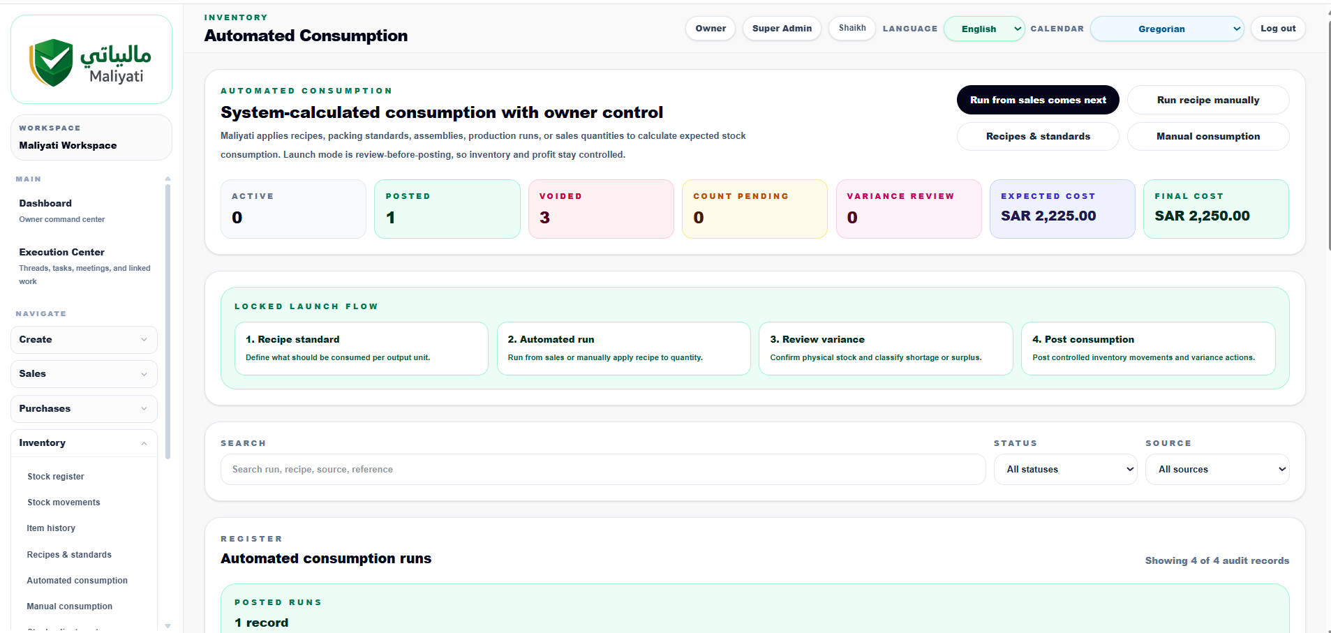Click 'Showing 4 of 4 audit records' text
The width and height of the screenshot is (1331, 633).
click(1217, 561)
